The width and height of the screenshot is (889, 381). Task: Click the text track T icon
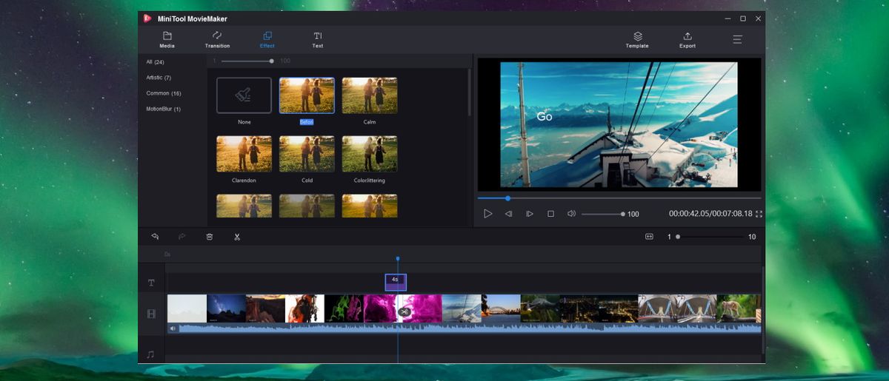click(151, 283)
